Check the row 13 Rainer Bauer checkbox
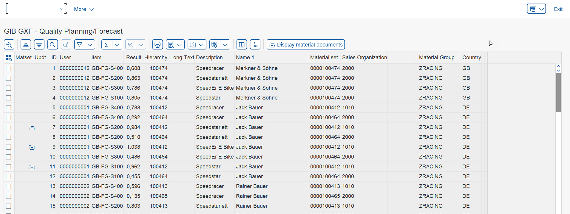The image size is (570, 214). pos(9,187)
